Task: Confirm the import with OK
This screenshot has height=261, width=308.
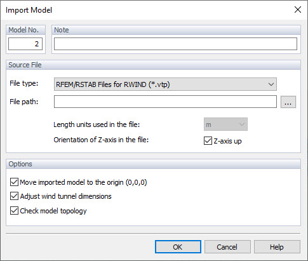Action: click(178, 247)
